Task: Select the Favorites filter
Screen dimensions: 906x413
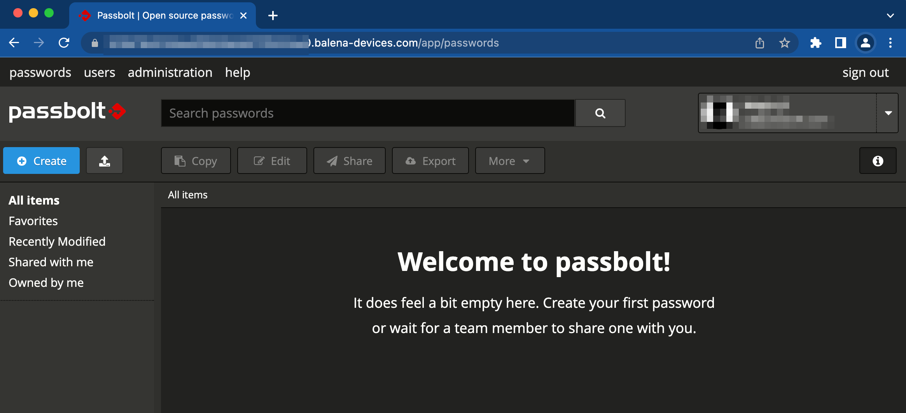Action: tap(33, 221)
